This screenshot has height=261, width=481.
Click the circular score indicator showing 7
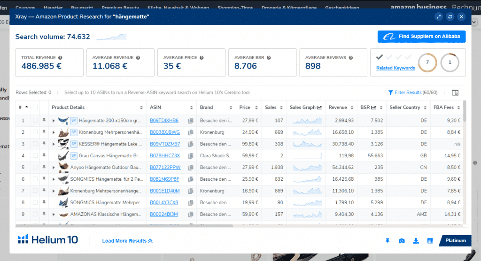coord(427,62)
